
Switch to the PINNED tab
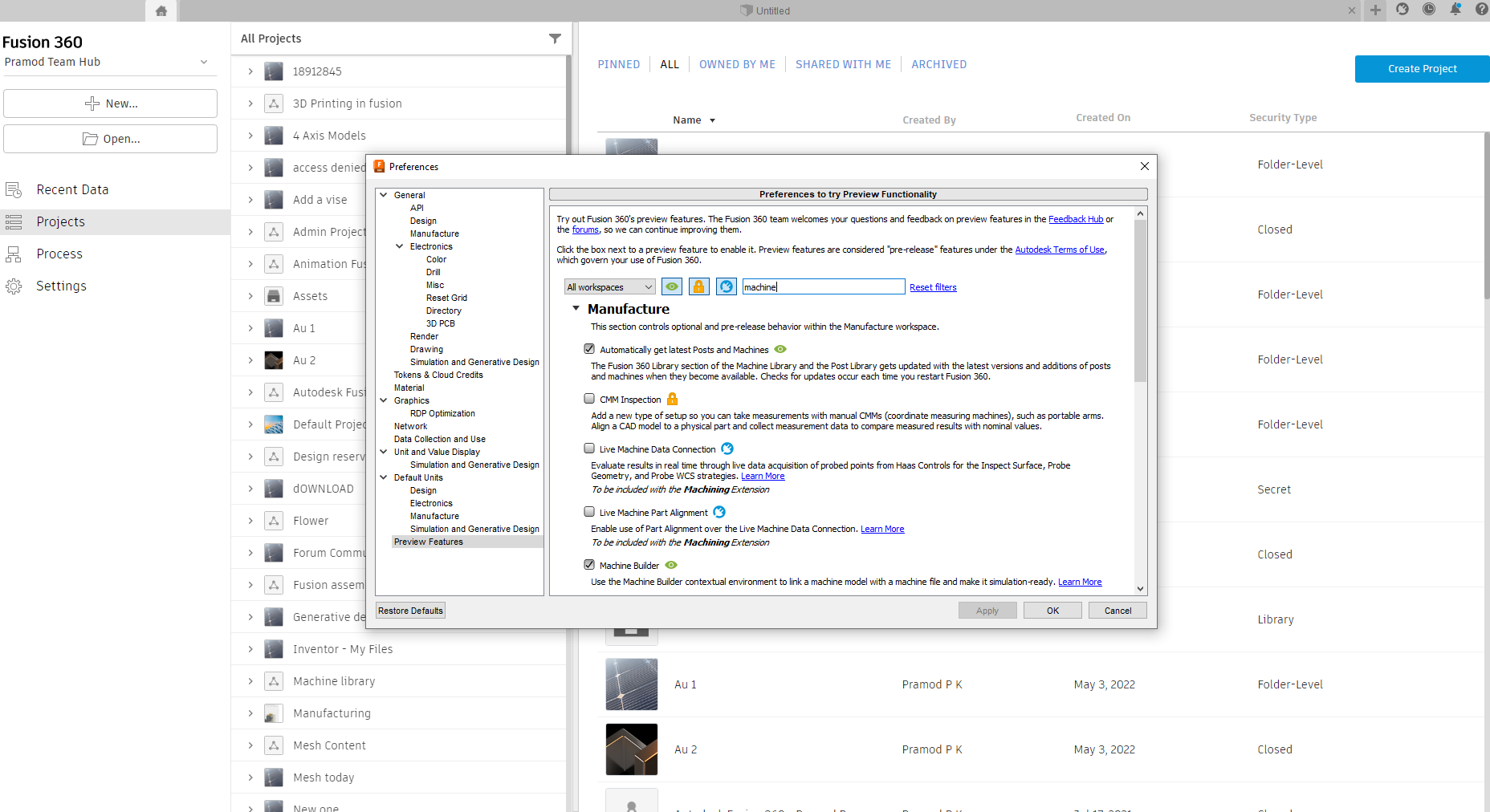coord(619,64)
